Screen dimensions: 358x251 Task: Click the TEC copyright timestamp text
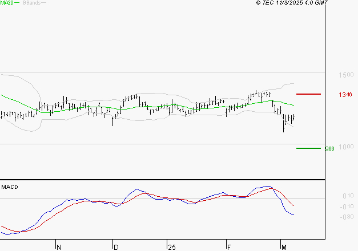[x=292, y=3]
